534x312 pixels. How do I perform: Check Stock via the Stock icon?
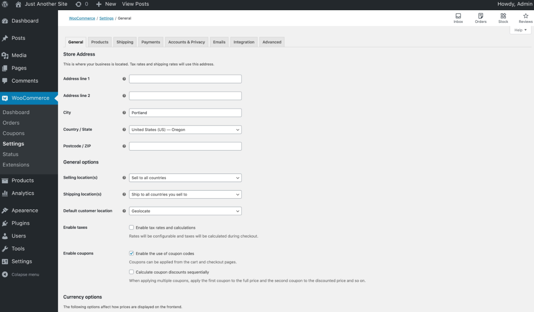coord(503,18)
